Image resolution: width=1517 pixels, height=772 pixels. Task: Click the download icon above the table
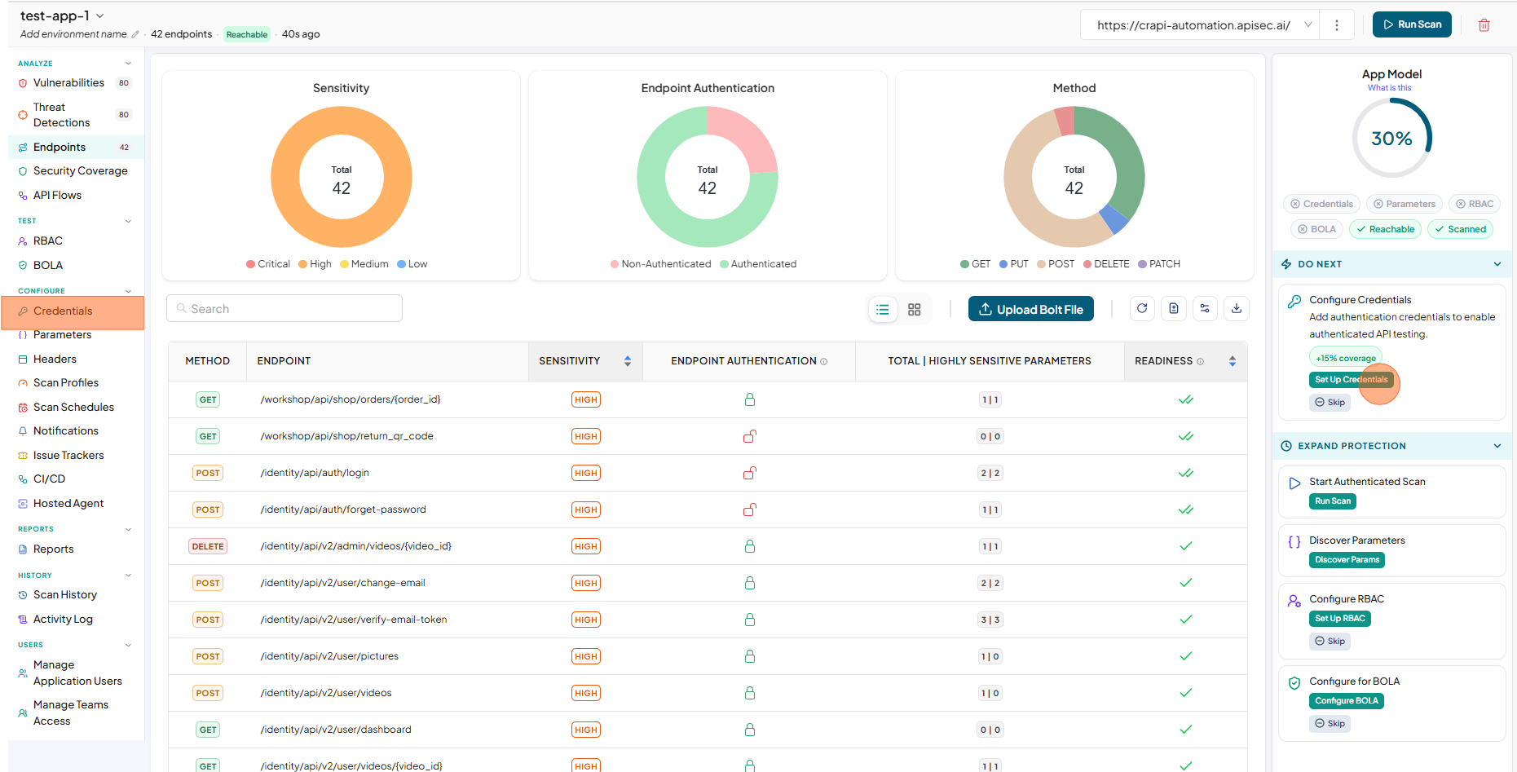pos(1237,309)
